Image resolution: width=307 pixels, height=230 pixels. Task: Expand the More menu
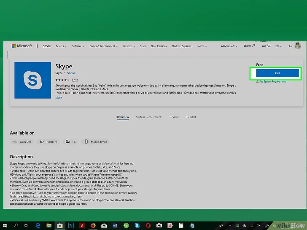(x=202, y=46)
